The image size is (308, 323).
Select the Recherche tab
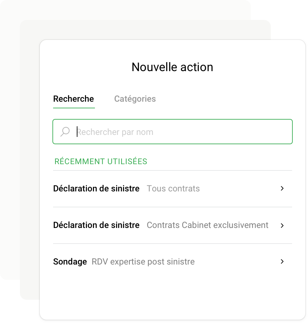click(74, 99)
